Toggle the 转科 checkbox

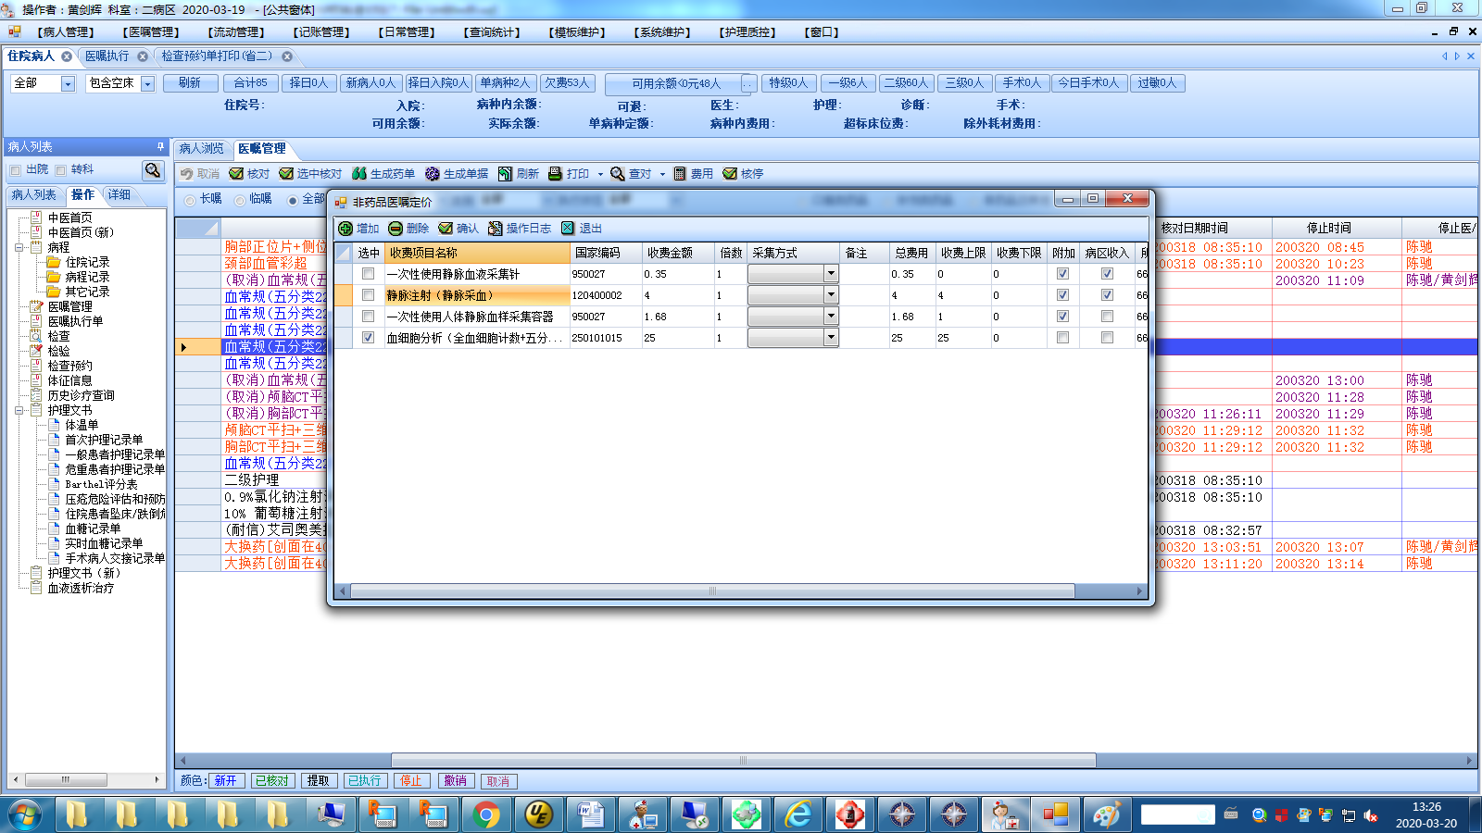[x=60, y=170]
